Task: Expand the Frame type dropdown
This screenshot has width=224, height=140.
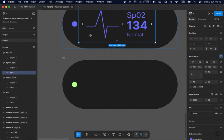Action: 194,26
